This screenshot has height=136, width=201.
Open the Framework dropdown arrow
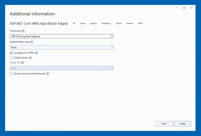click(112, 36)
